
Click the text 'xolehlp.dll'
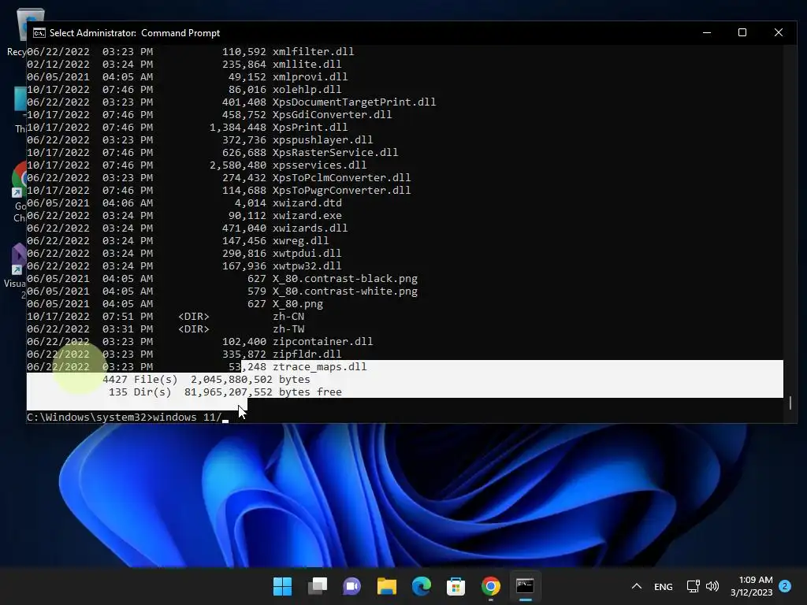[307, 90]
